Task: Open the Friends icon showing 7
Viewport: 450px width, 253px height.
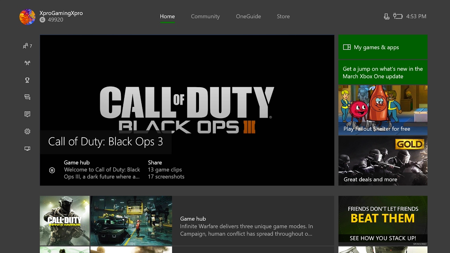Action: pos(27,46)
